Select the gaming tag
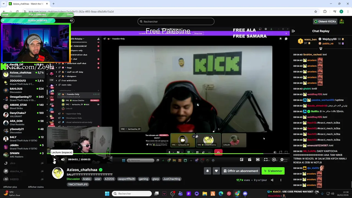The width and height of the screenshot is (352, 198). click(143, 179)
